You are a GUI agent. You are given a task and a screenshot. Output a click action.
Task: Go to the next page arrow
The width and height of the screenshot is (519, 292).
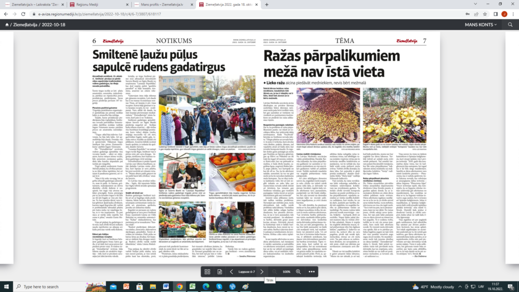click(262, 272)
